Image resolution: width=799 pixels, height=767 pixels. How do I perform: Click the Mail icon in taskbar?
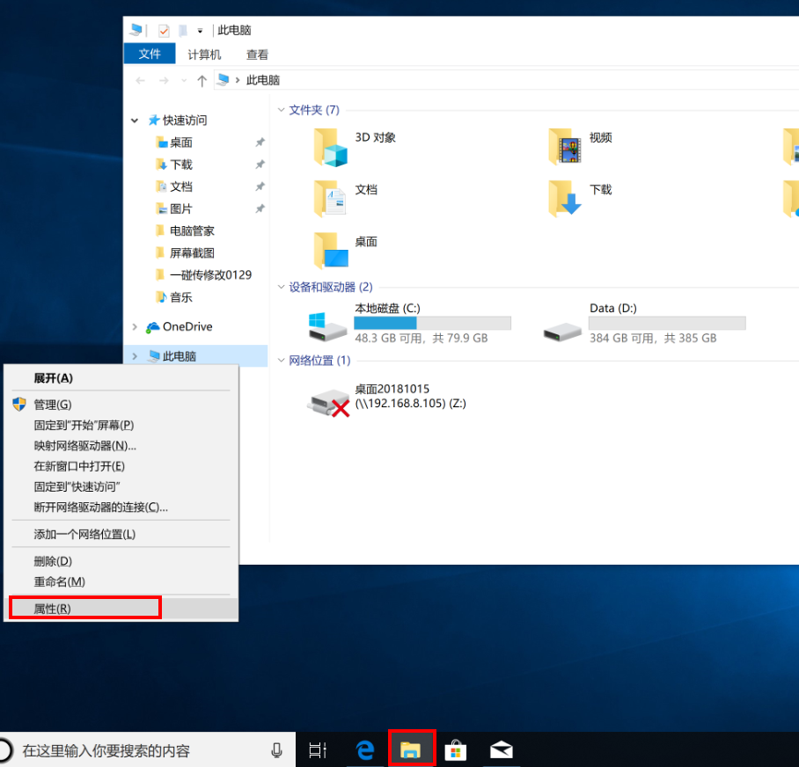click(502, 749)
